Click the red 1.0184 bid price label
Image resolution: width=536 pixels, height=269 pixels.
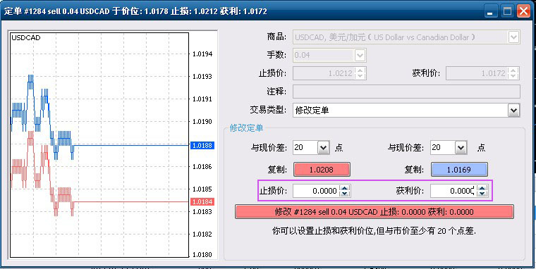pyautogui.click(x=202, y=201)
